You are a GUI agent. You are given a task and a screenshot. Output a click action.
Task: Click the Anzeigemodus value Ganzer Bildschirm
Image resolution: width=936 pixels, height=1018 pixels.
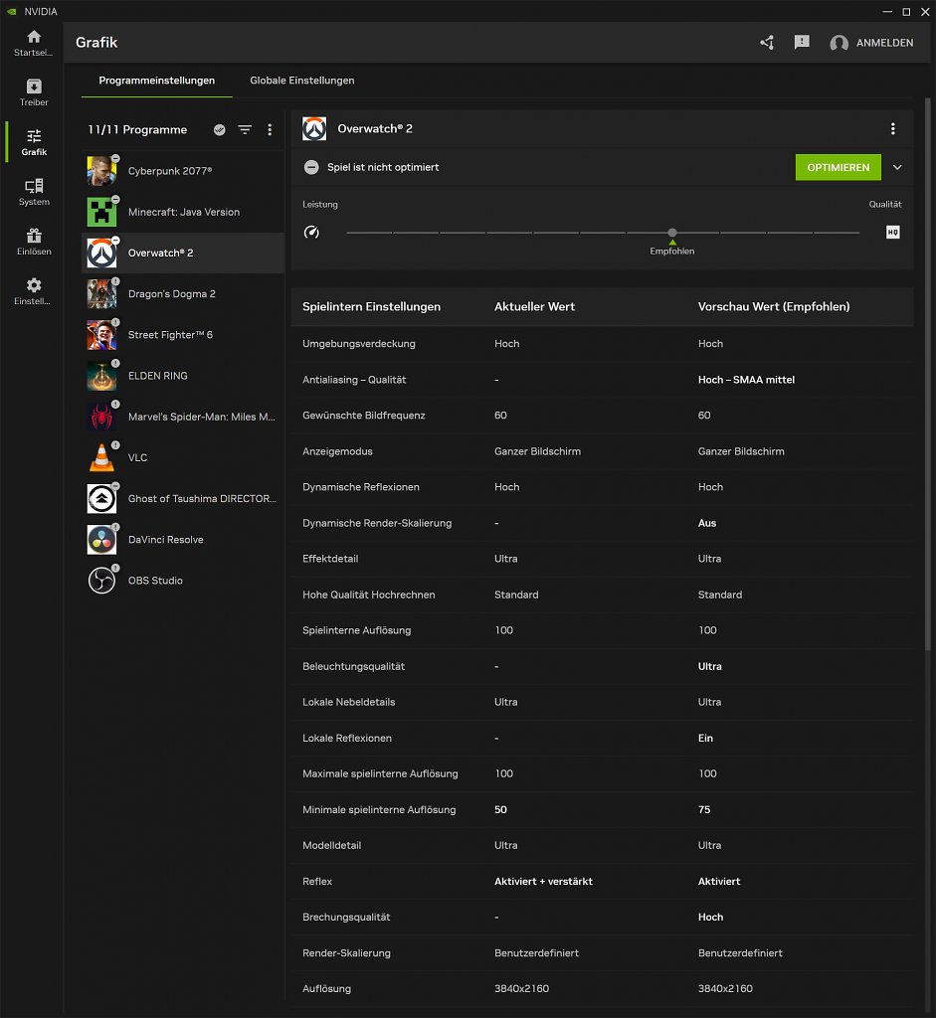point(537,451)
